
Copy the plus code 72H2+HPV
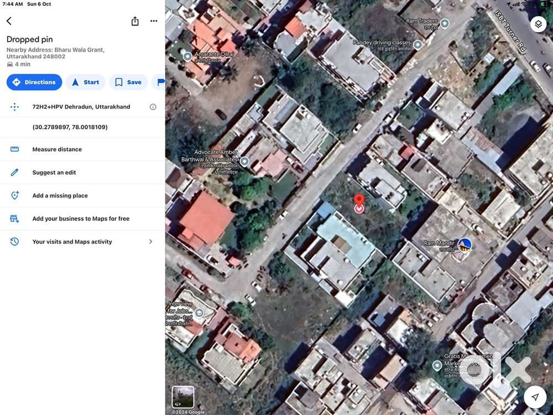point(81,107)
